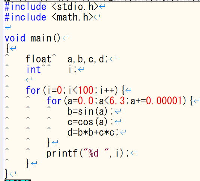This screenshot has height=181, width=200.
Task: Click the red value '0.0' in a=0.0
Action: point(86,101)
